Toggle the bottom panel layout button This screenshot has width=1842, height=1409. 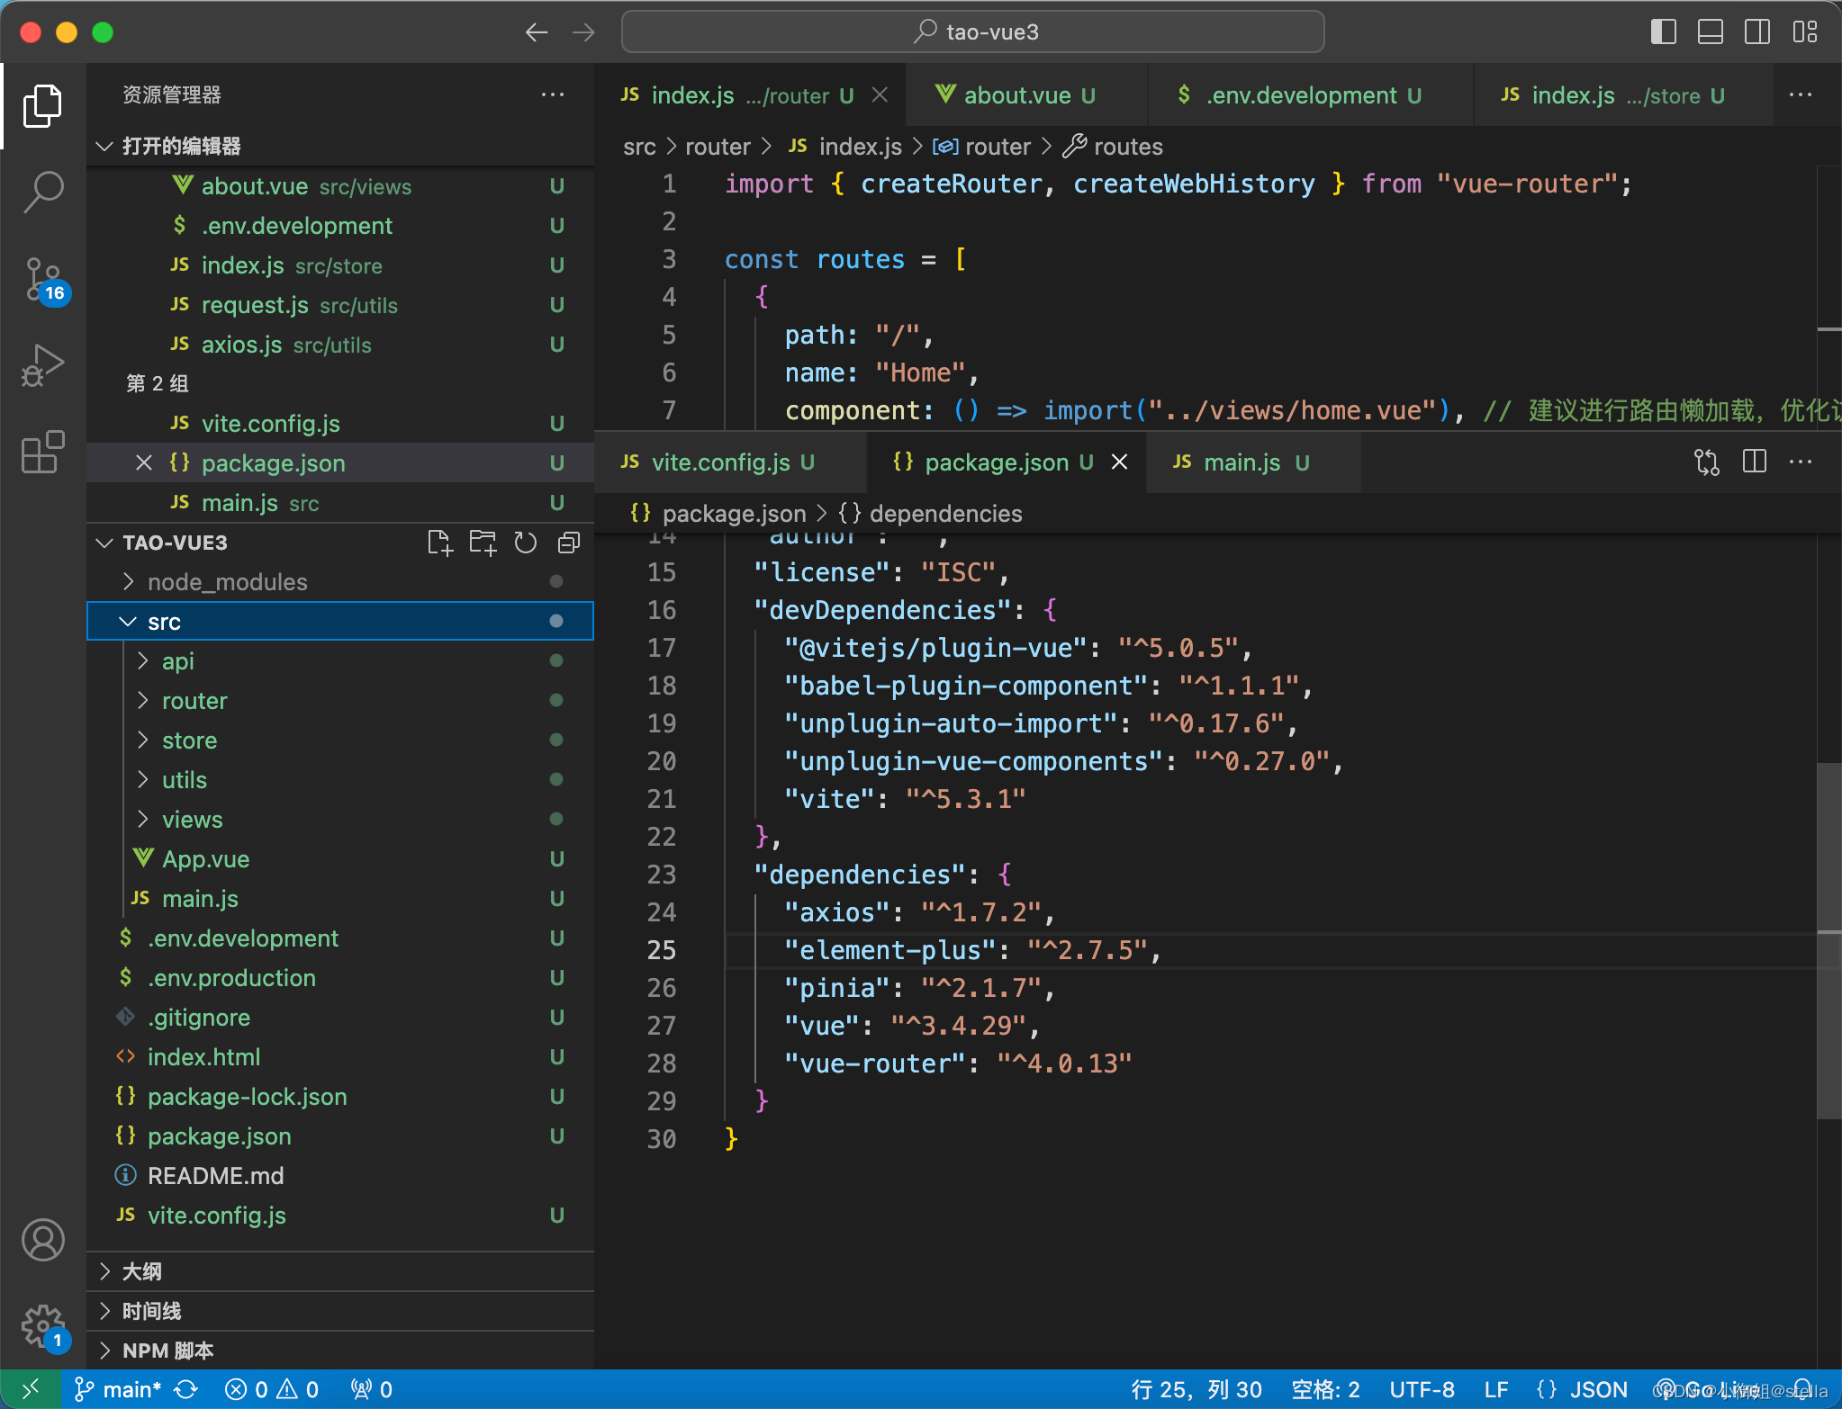click(1710, 32)
